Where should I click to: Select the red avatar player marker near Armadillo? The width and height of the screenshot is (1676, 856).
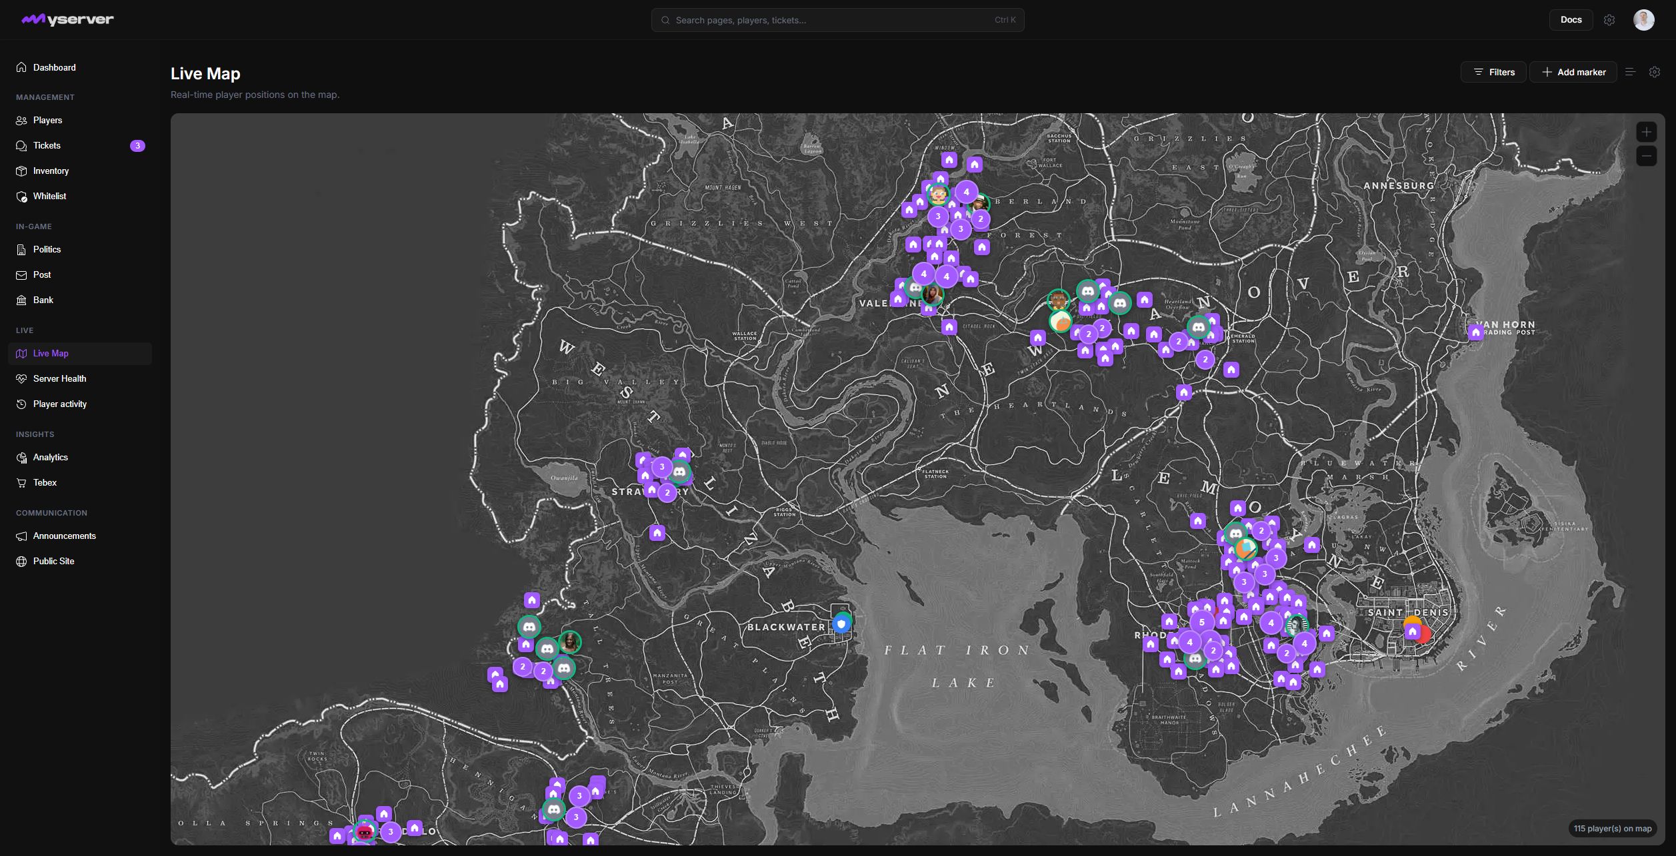364,832
